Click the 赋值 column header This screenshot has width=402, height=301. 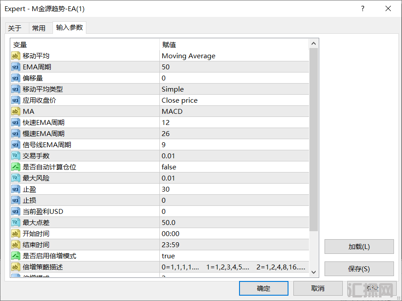pos(234,45)
